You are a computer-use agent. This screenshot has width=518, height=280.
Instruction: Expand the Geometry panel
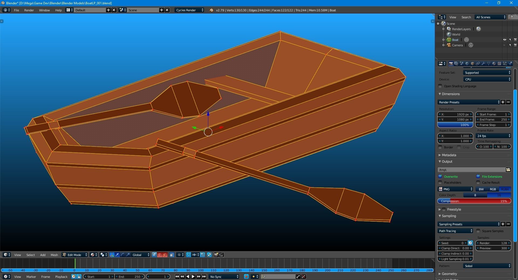(440, 274)
